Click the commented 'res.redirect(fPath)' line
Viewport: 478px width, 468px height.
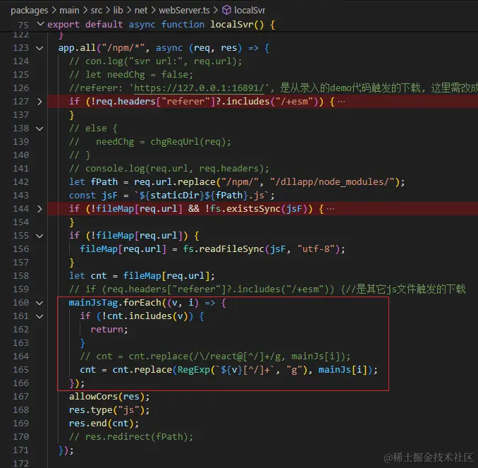[131, 437]
